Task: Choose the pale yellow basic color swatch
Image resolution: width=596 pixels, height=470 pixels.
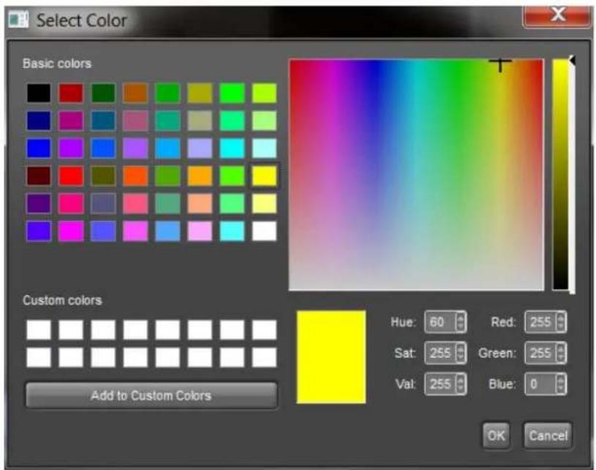Action: tap(264, 203)
